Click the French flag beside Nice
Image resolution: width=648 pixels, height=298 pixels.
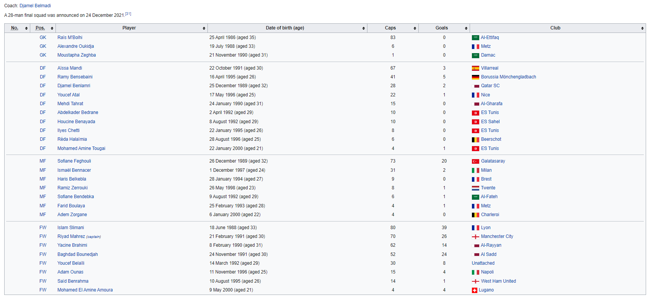coord(475,95)
